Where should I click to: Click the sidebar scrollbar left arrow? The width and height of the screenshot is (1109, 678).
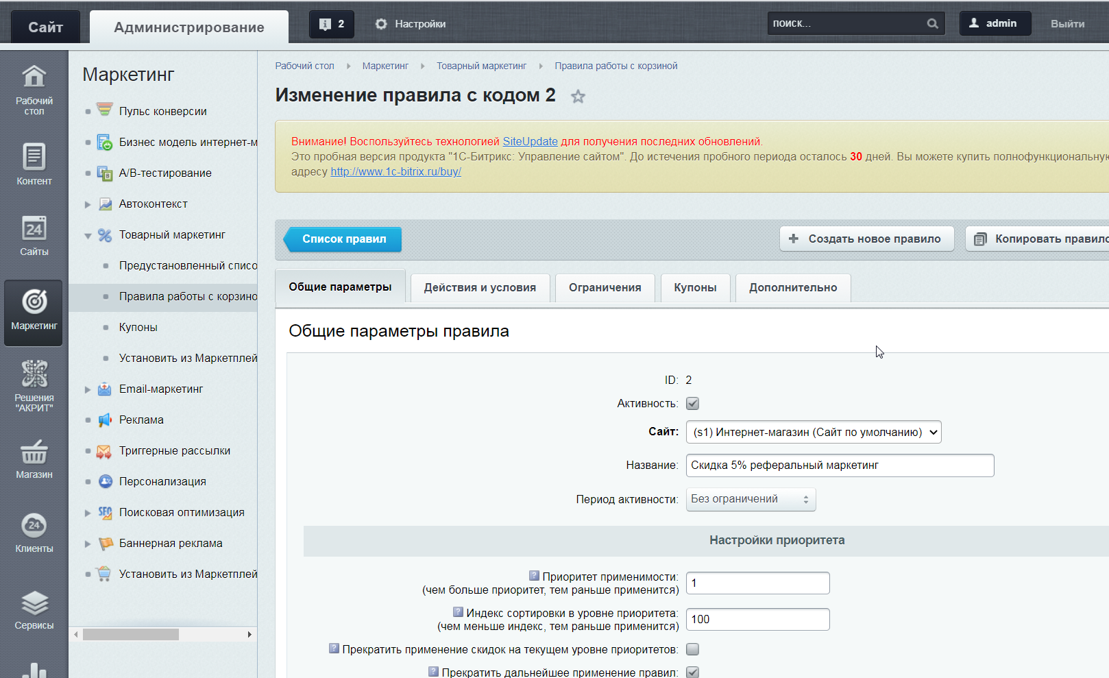tap(76, 635)
